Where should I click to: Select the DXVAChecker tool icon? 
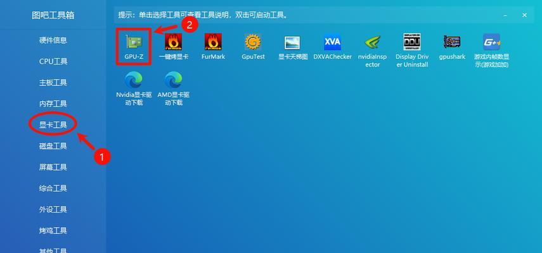pos(333,42)
